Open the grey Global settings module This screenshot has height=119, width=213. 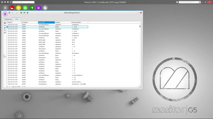pos(45,8)
